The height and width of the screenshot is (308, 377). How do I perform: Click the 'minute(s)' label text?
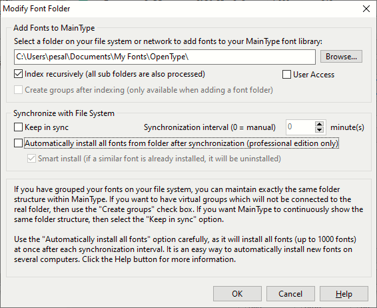[347, 127]
